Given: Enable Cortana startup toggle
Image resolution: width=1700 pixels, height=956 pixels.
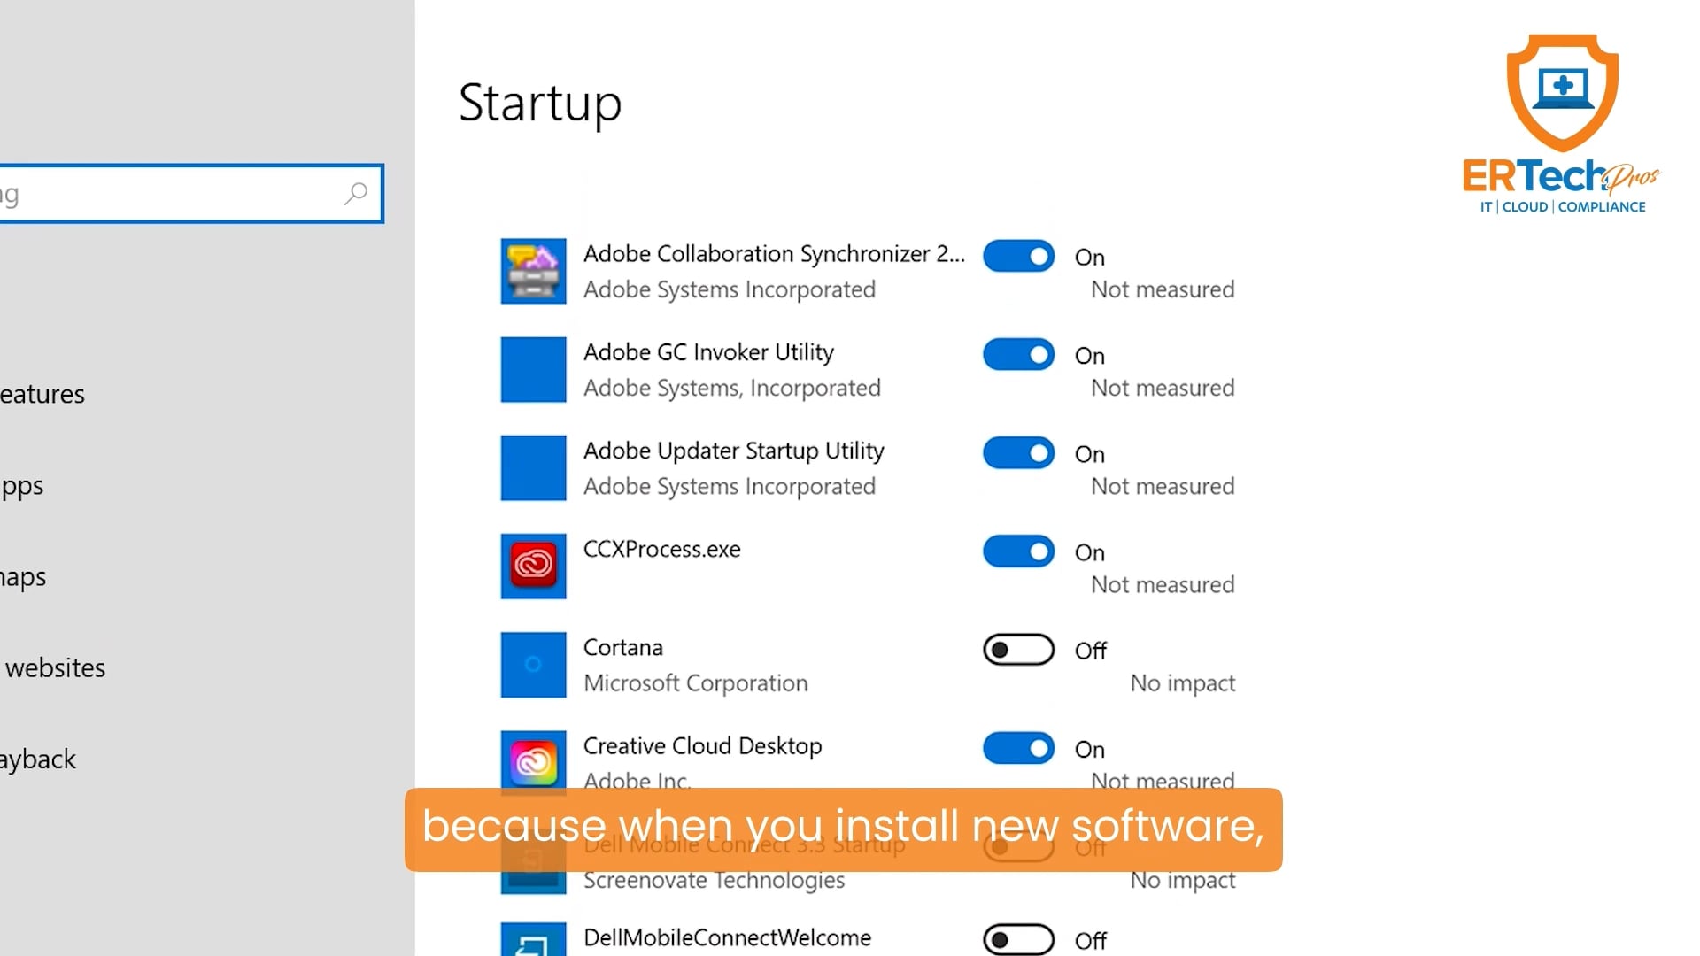Looking at the screenshot, I should 1018,650.
